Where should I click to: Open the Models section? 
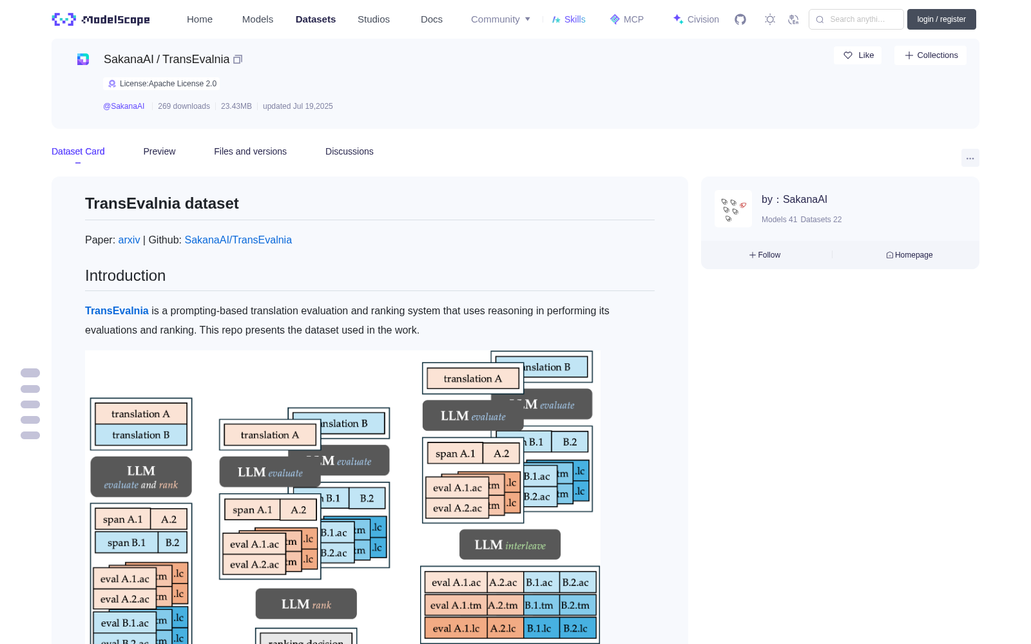point(258,19)
